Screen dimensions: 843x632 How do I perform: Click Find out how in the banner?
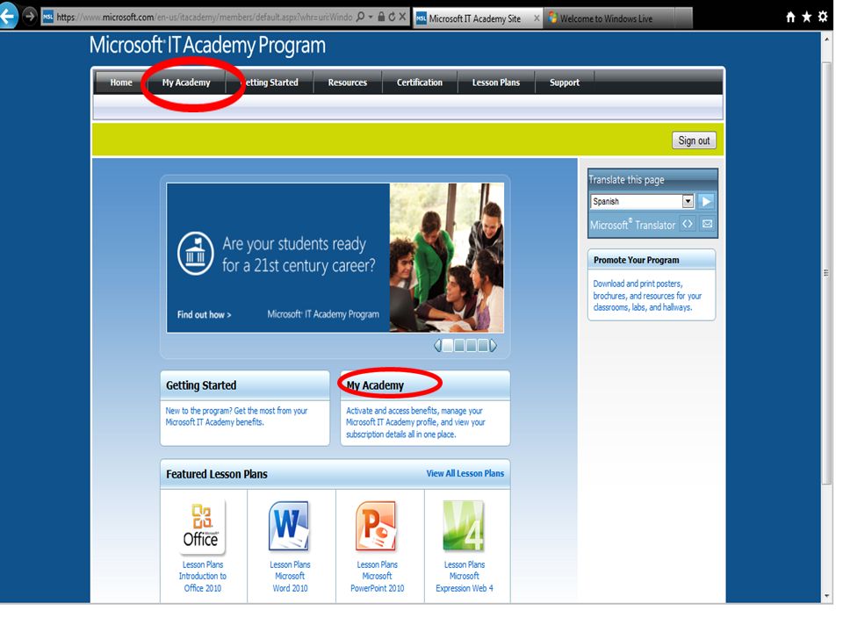tap(204, 315)
